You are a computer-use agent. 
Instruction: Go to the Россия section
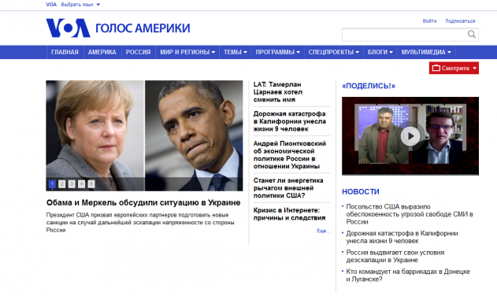(x=138, y=52)
